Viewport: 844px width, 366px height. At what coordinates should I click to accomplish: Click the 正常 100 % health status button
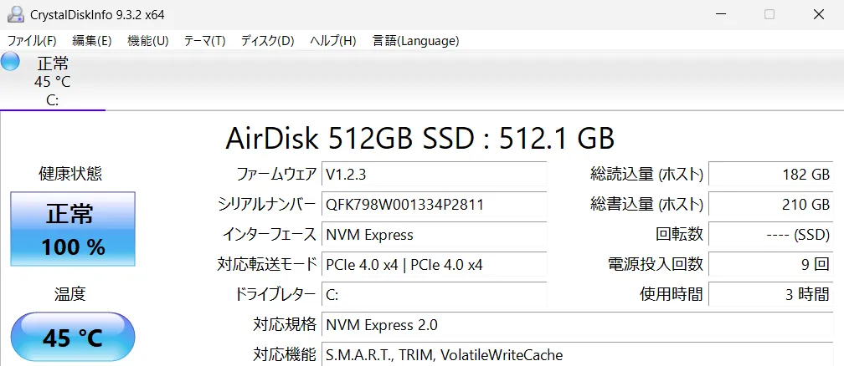(73, 229)
